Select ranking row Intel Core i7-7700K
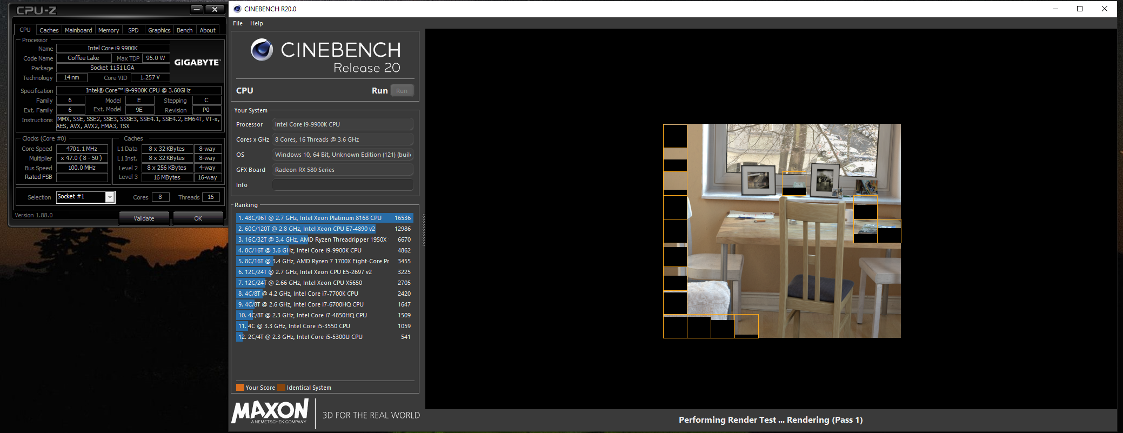The width and height of the screenshot is (1123, 433). (325, 294)
